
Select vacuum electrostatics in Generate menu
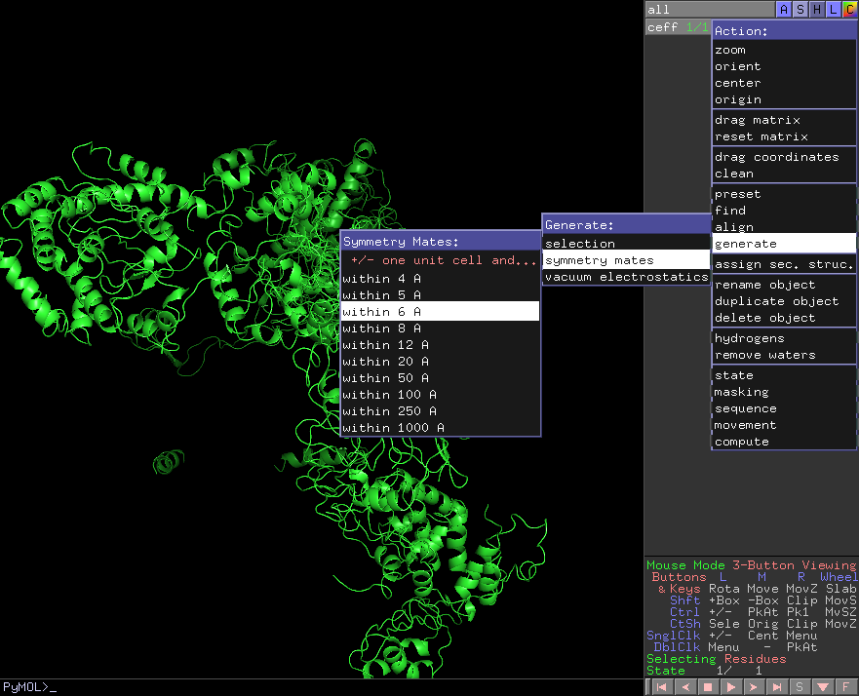tap(627, 277)
